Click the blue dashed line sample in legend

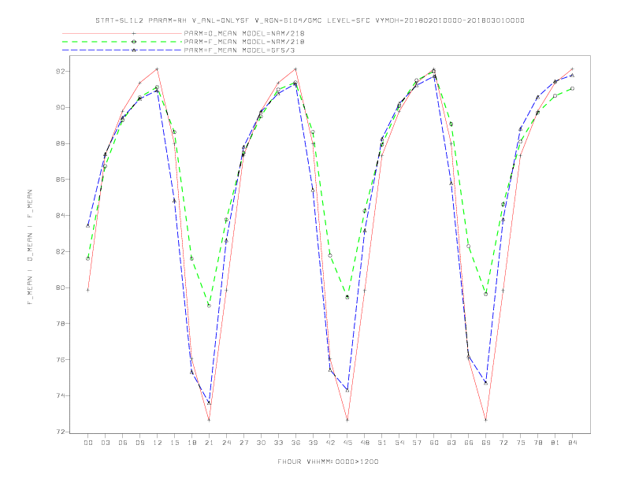(x=122, y=50)
